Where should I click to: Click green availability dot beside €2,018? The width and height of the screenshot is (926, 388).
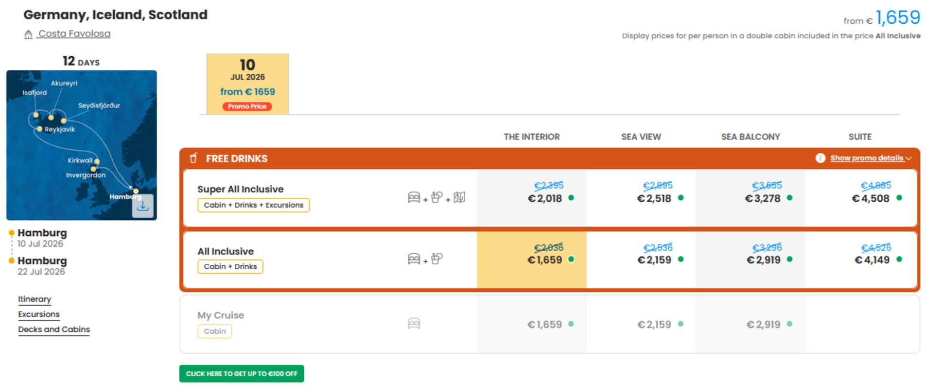coord(571,198)
